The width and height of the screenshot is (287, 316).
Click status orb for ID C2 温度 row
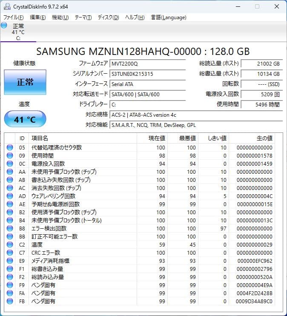[x=10, y=244]
